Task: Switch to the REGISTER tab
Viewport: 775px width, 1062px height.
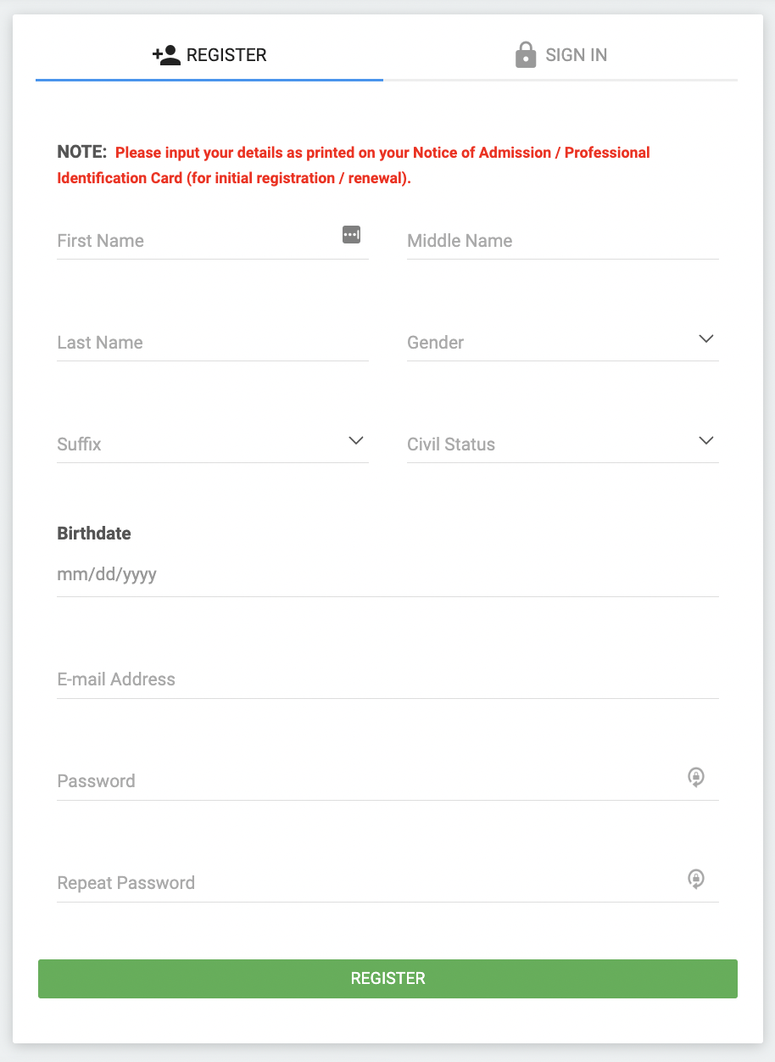Action: [x=219, y=54]
